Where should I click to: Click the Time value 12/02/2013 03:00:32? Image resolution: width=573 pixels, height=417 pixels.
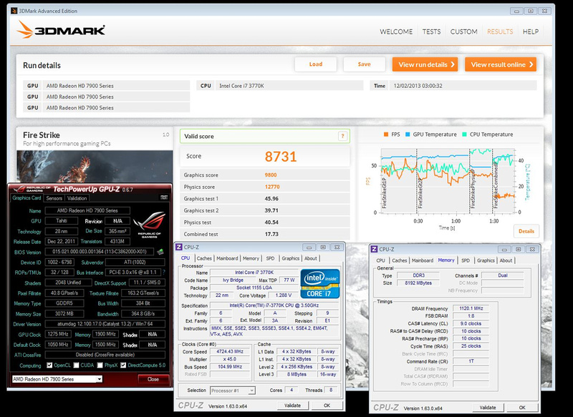(418, 86)
